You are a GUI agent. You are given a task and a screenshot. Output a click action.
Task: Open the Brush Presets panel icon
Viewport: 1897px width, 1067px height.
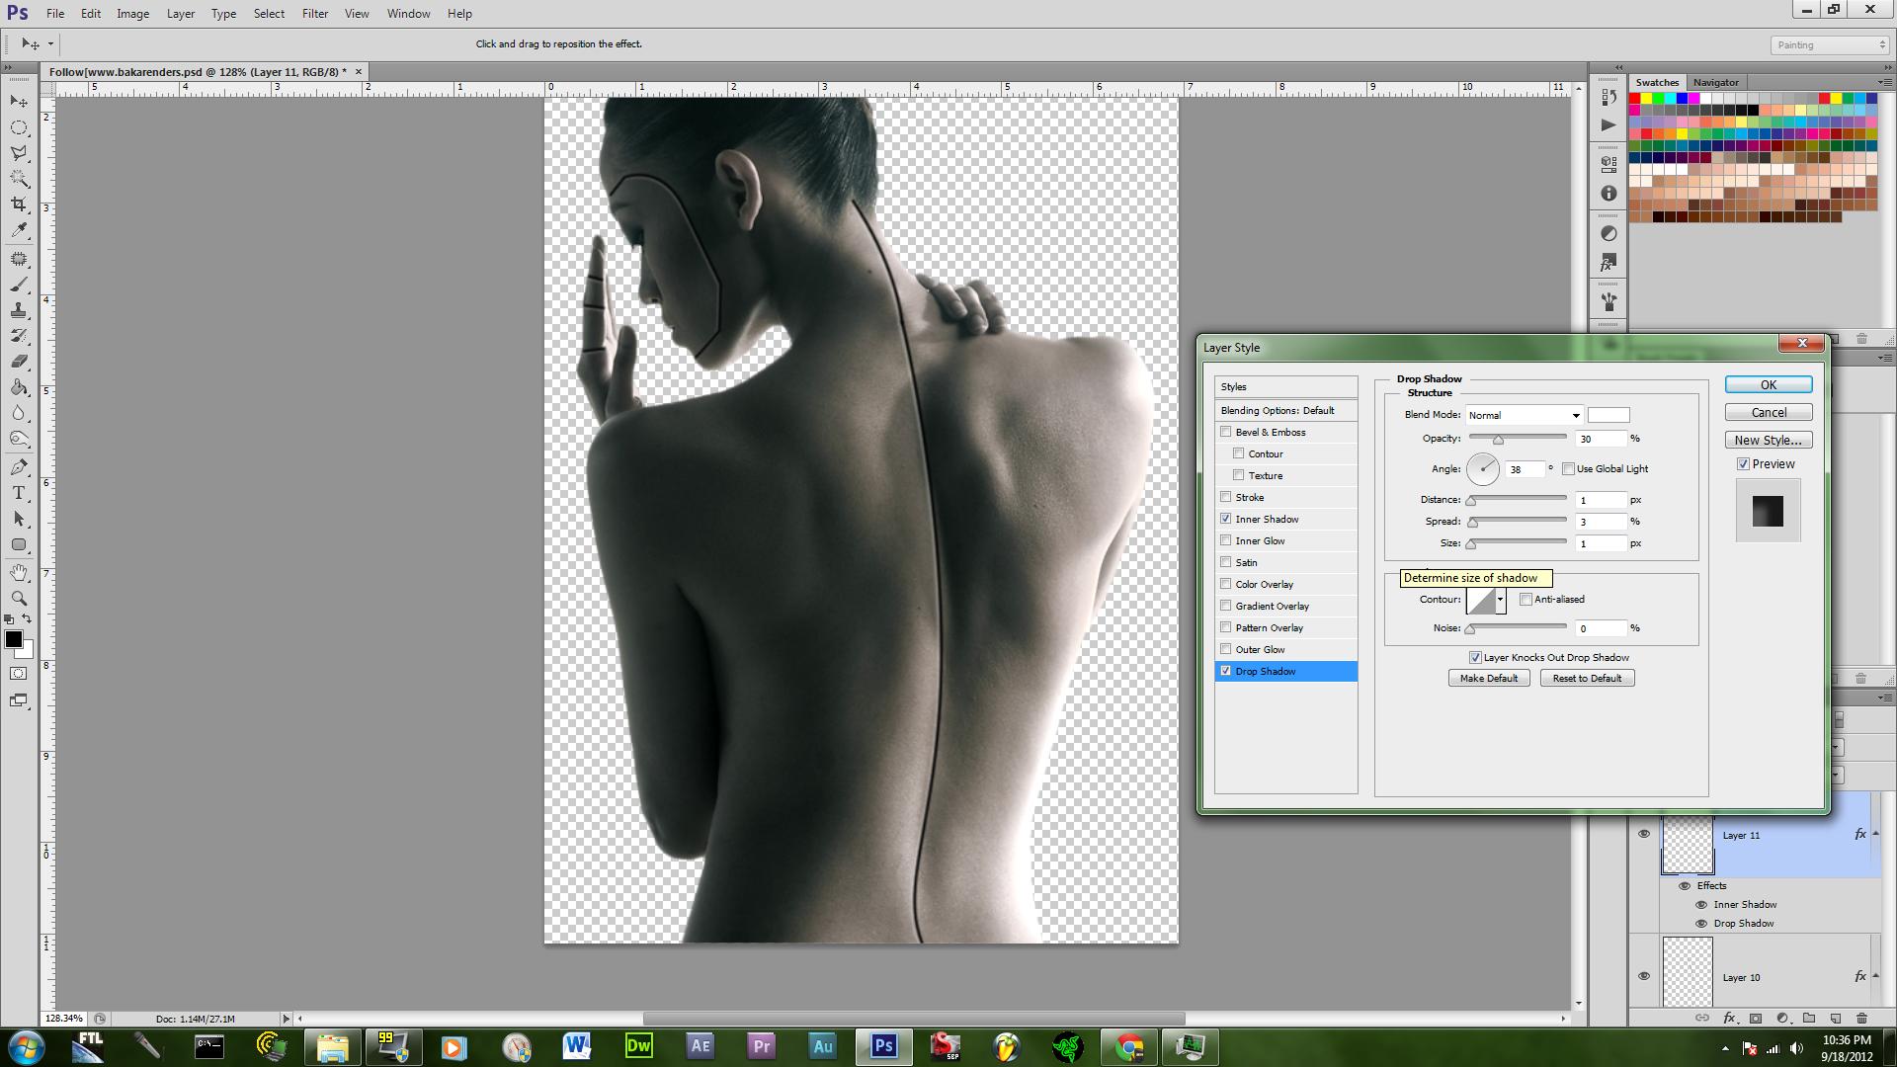(1608, 301)
